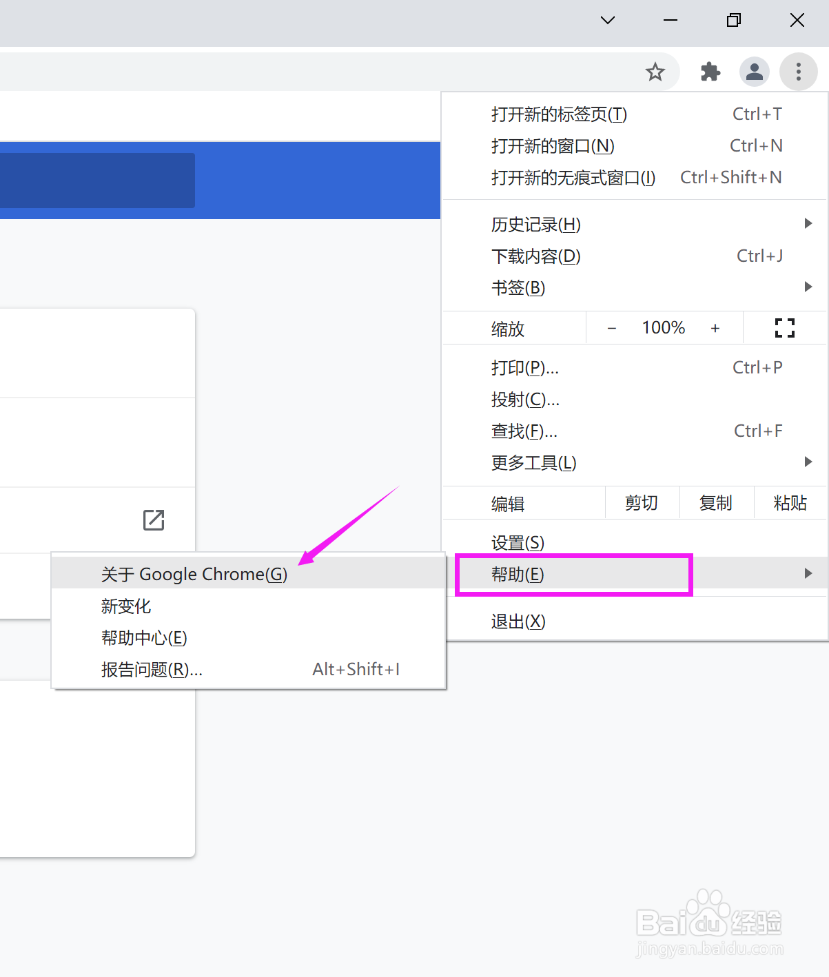The image size is (829, 977).
Task: Choose 打印(P)... from the menu
Action: 635,368
